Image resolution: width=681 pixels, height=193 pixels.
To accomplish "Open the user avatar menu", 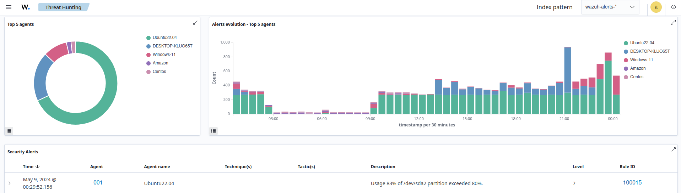I will click(x=656, y=7).
